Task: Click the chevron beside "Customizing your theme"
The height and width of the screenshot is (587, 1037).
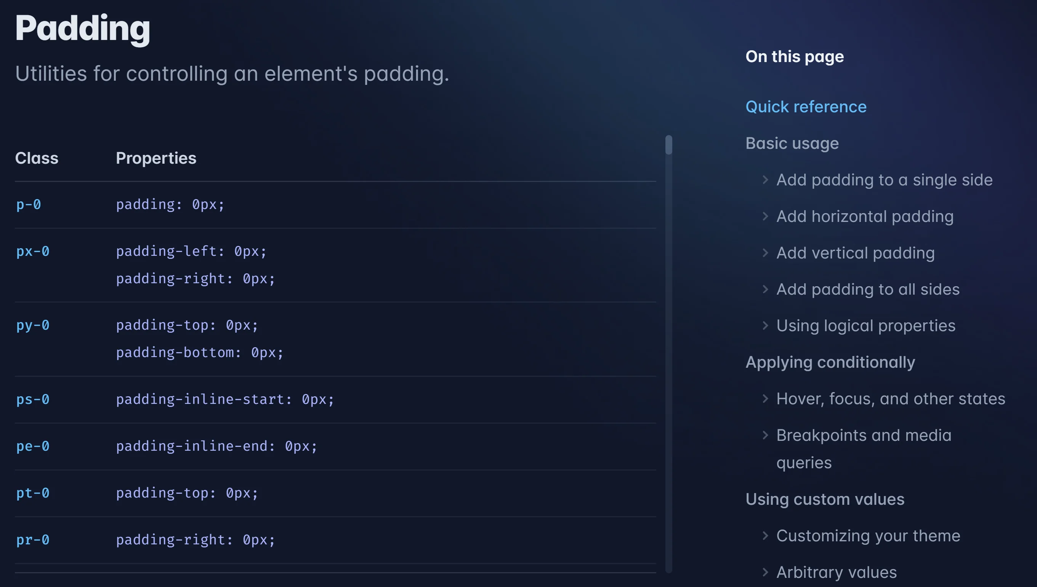Action: pos(765,535)
